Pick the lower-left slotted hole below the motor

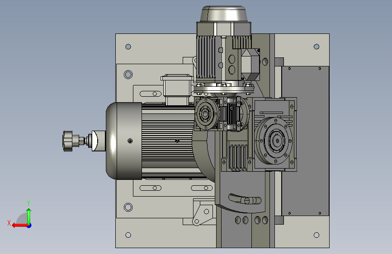[151, 188]
